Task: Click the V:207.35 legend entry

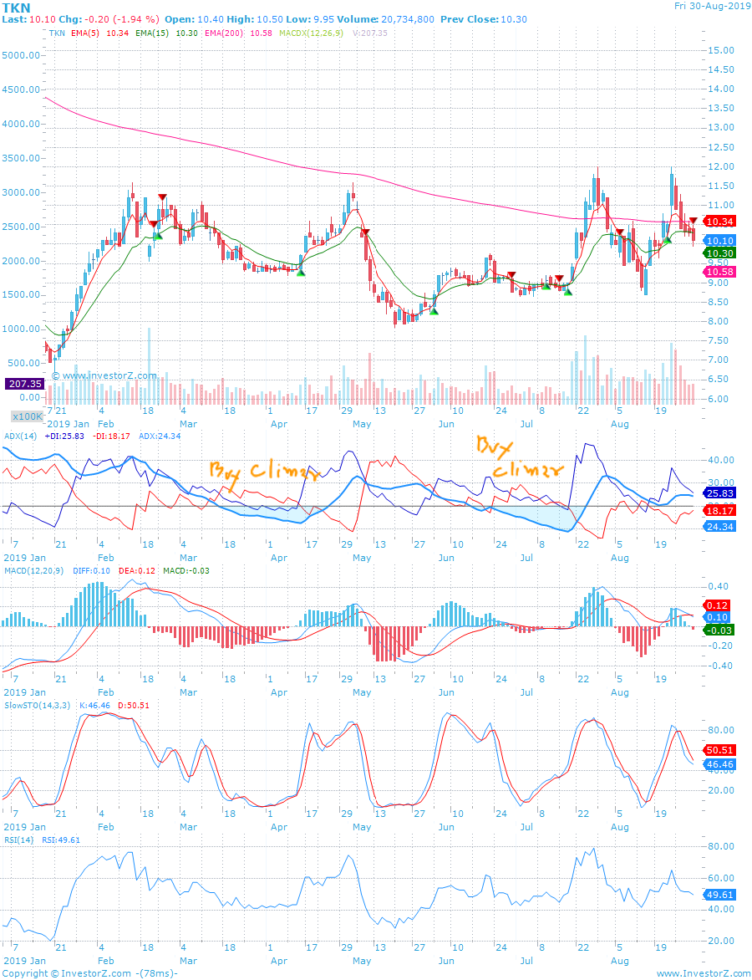Action: tap(370, 33)
